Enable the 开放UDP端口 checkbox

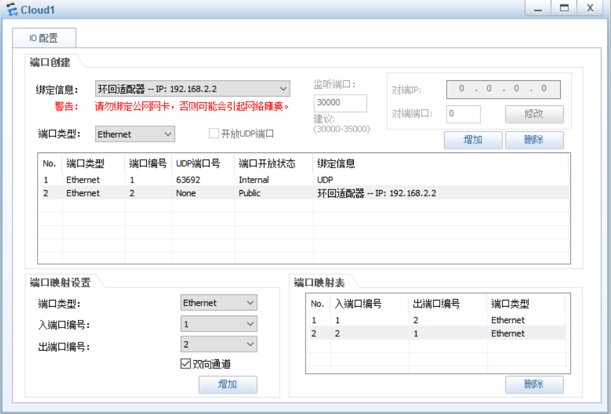click(x=213, y=133)
